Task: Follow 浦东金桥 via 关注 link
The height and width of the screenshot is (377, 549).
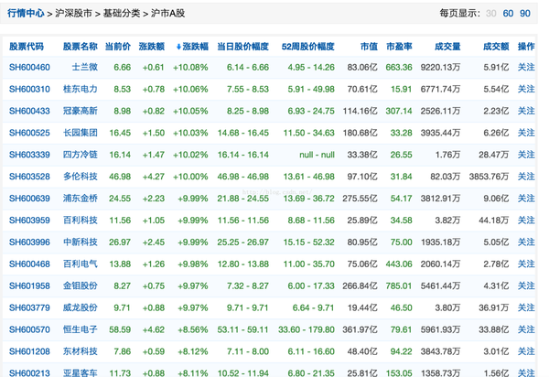Action: click(526, 199)
